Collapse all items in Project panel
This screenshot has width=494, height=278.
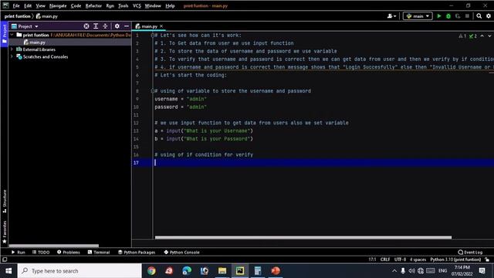pos(105,26)
